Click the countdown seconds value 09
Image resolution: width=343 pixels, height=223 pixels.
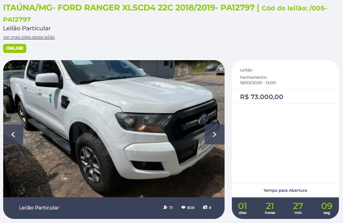coord(327,206)
